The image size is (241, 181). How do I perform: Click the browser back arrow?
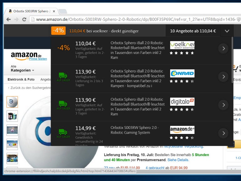9,19
